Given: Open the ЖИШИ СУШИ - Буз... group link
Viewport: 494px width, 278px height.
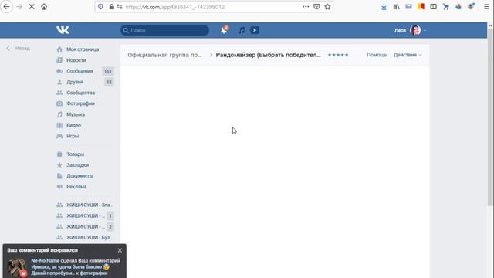Looking at the screenshot, I should [90, 237].
